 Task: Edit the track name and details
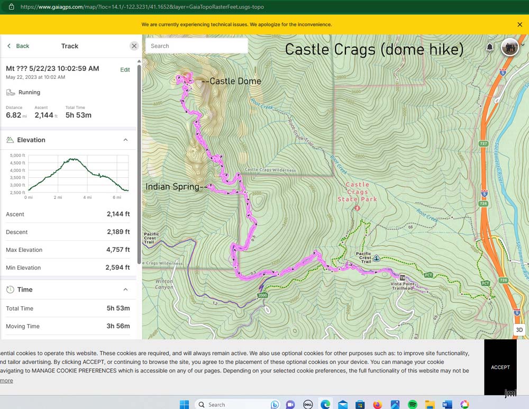point(125,70)
